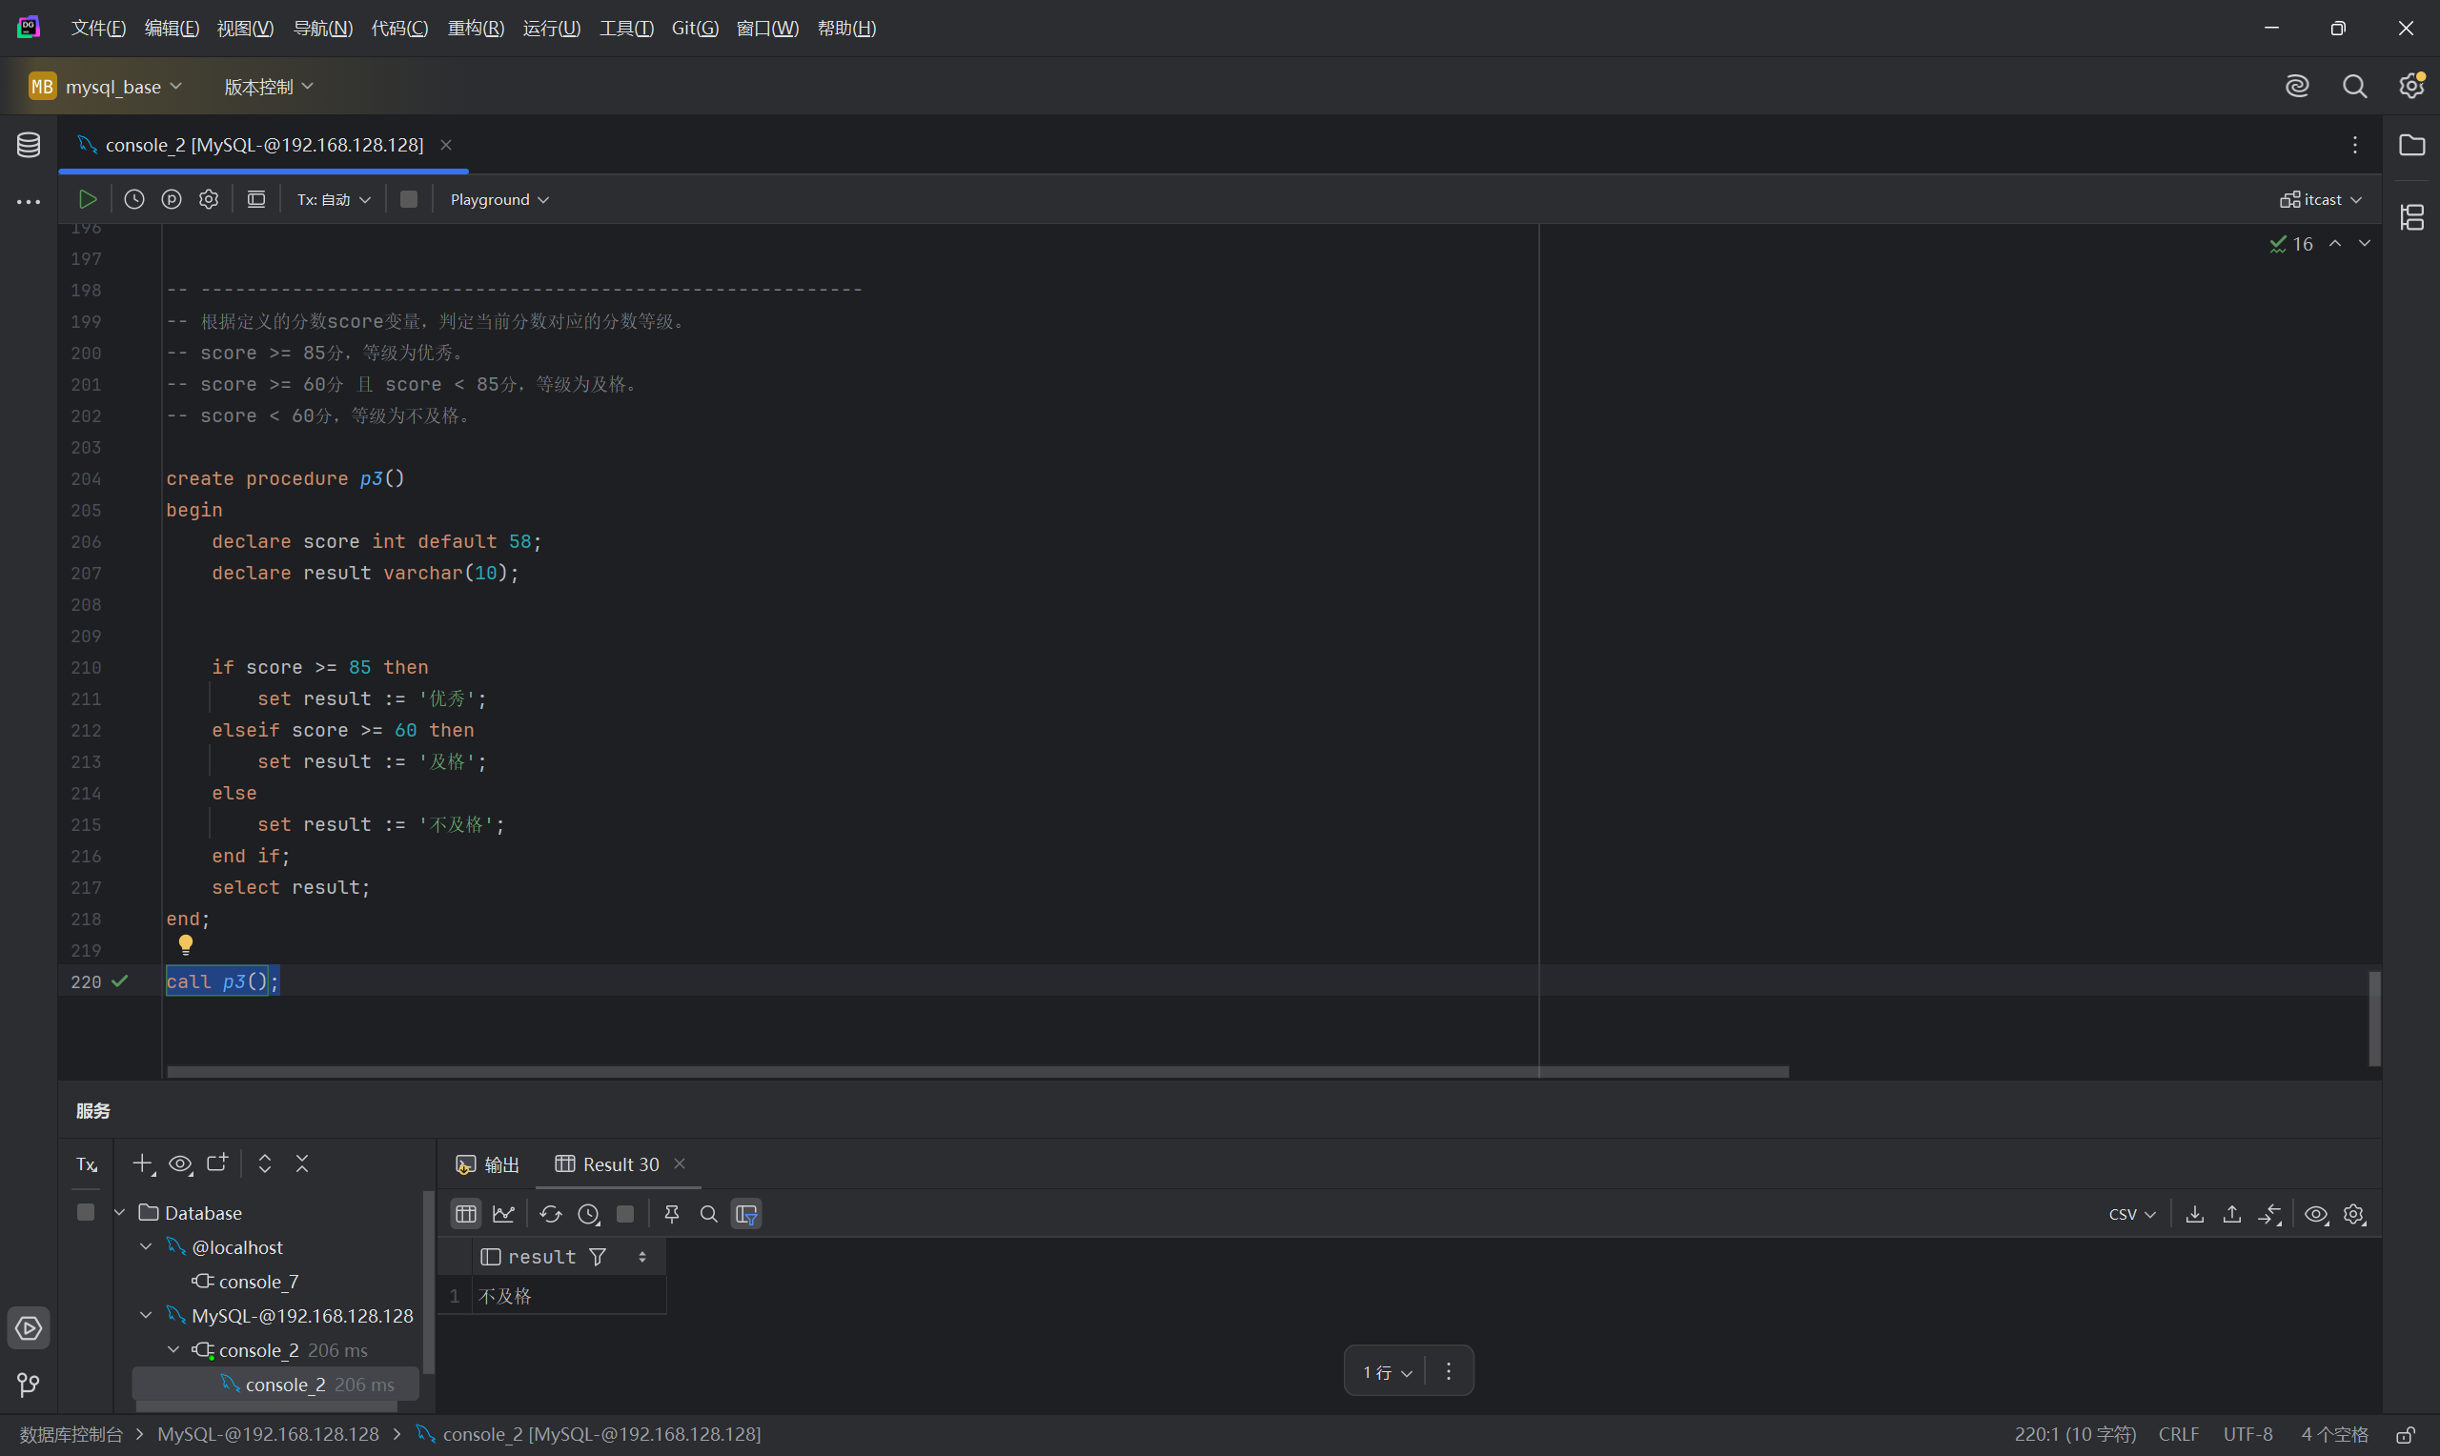Switch to the 输出 output tab
This screenshot has height=1456, width=2440.
point(489,1163)
